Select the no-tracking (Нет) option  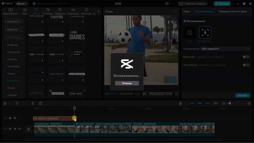(x=190, y=33)
